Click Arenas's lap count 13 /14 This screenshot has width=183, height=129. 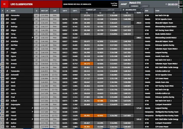[55, 63]
